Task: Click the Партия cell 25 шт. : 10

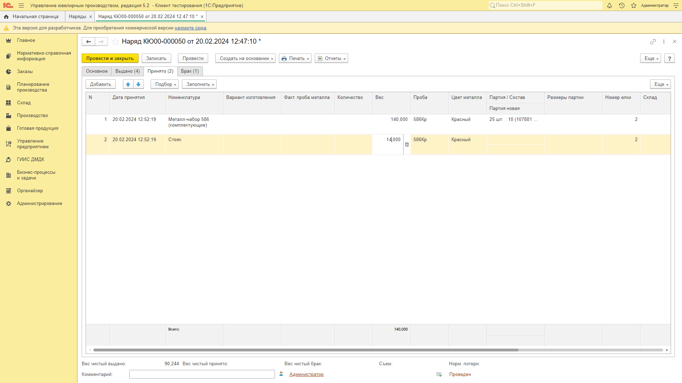Action: [x=515, y=120]
